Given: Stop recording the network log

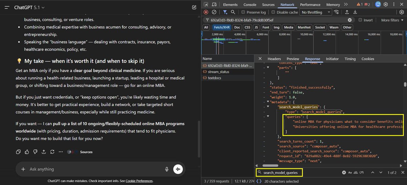Looking at the screenshot, I should click(x=206, y=12).
